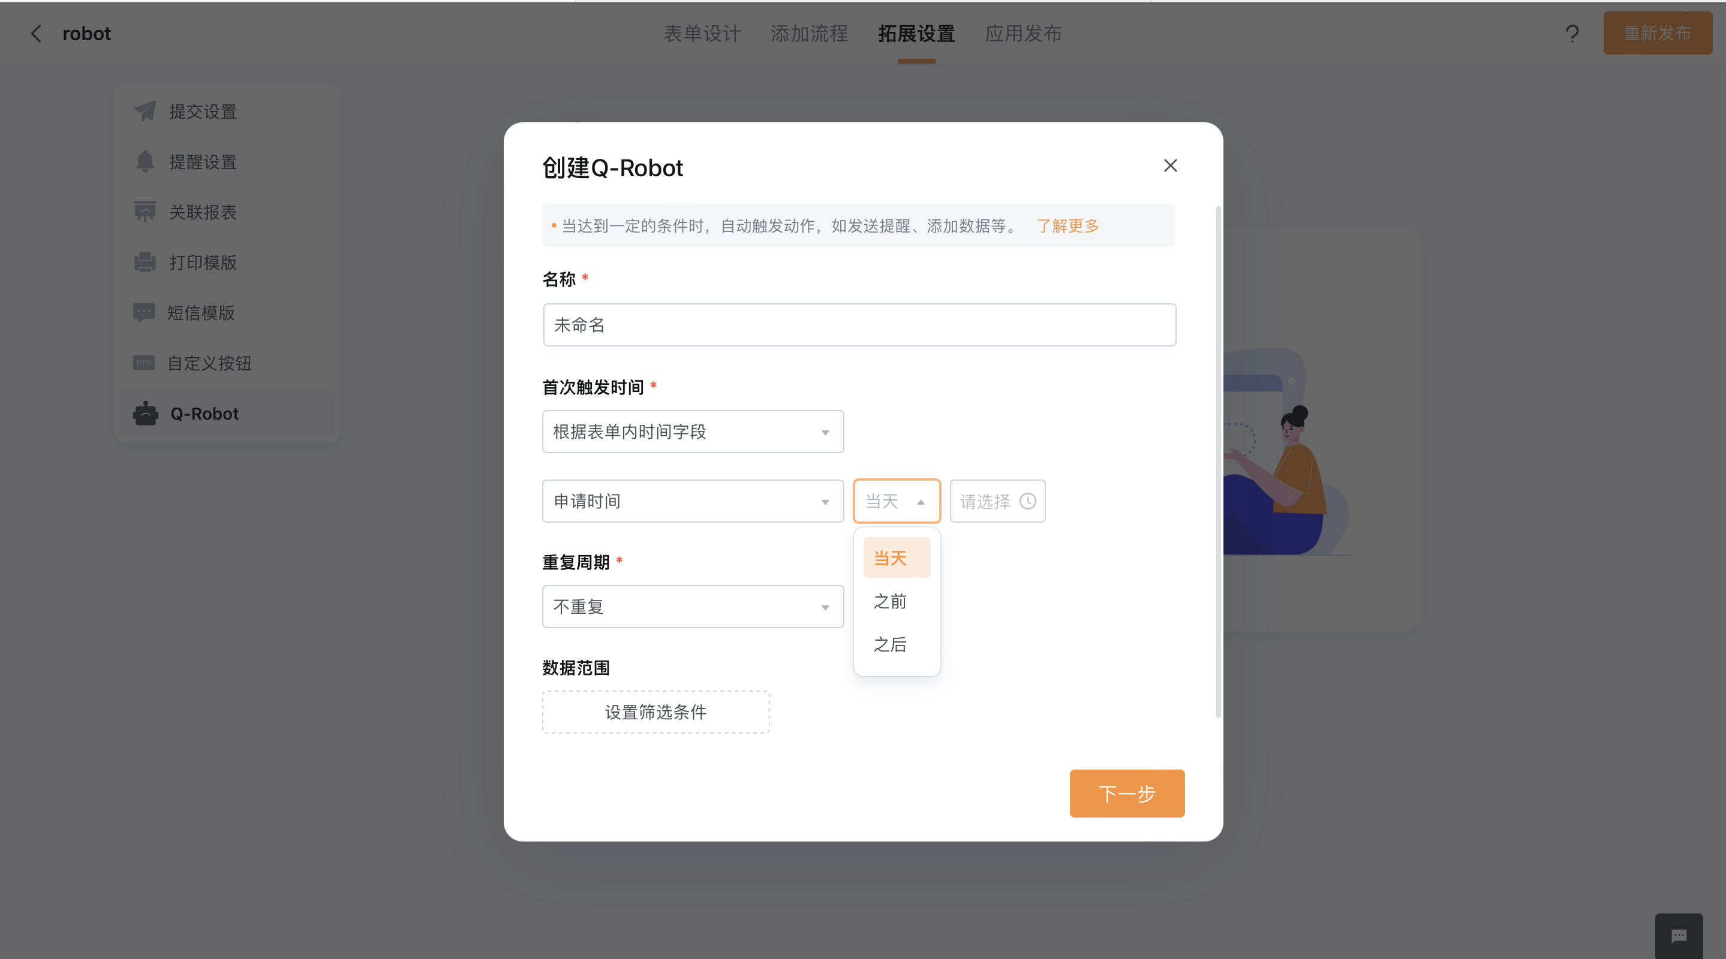Screen dimensions: 1726x959
Task: Close the 创建Q-Robot dialog
Action: point(1170,165)
